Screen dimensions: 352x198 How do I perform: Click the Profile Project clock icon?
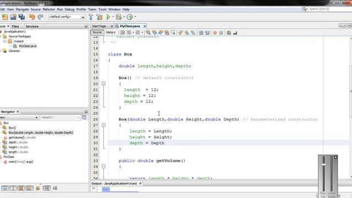[130, 17]
